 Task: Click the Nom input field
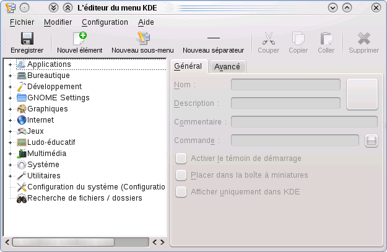tap(285, 85)
